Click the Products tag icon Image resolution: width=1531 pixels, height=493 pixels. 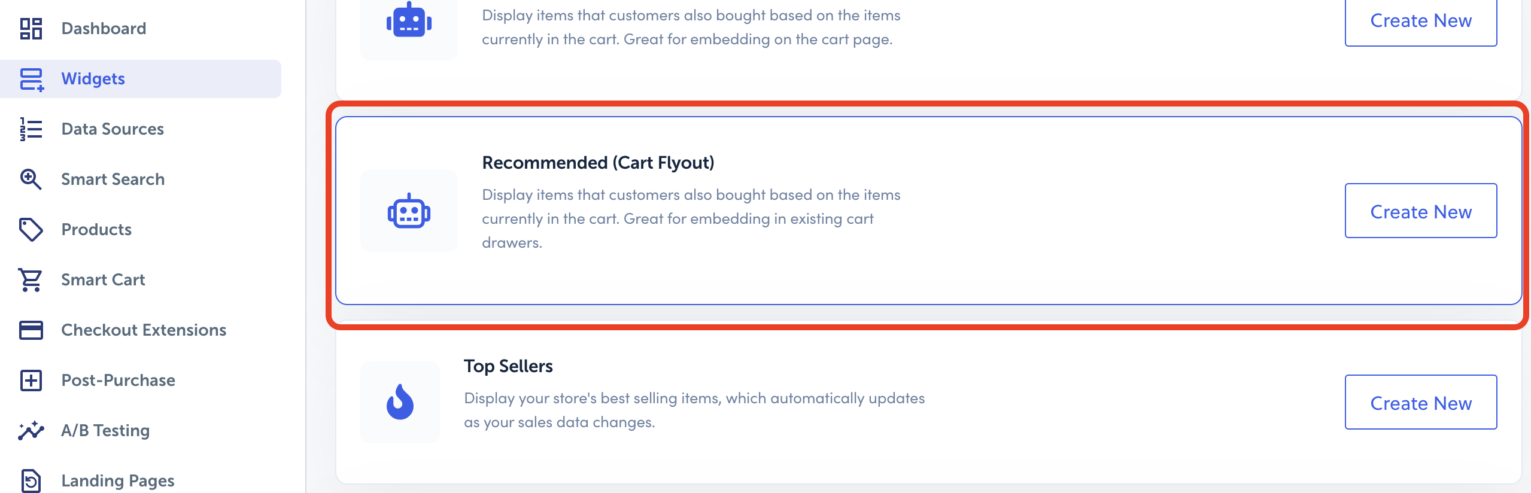point(31,230)
